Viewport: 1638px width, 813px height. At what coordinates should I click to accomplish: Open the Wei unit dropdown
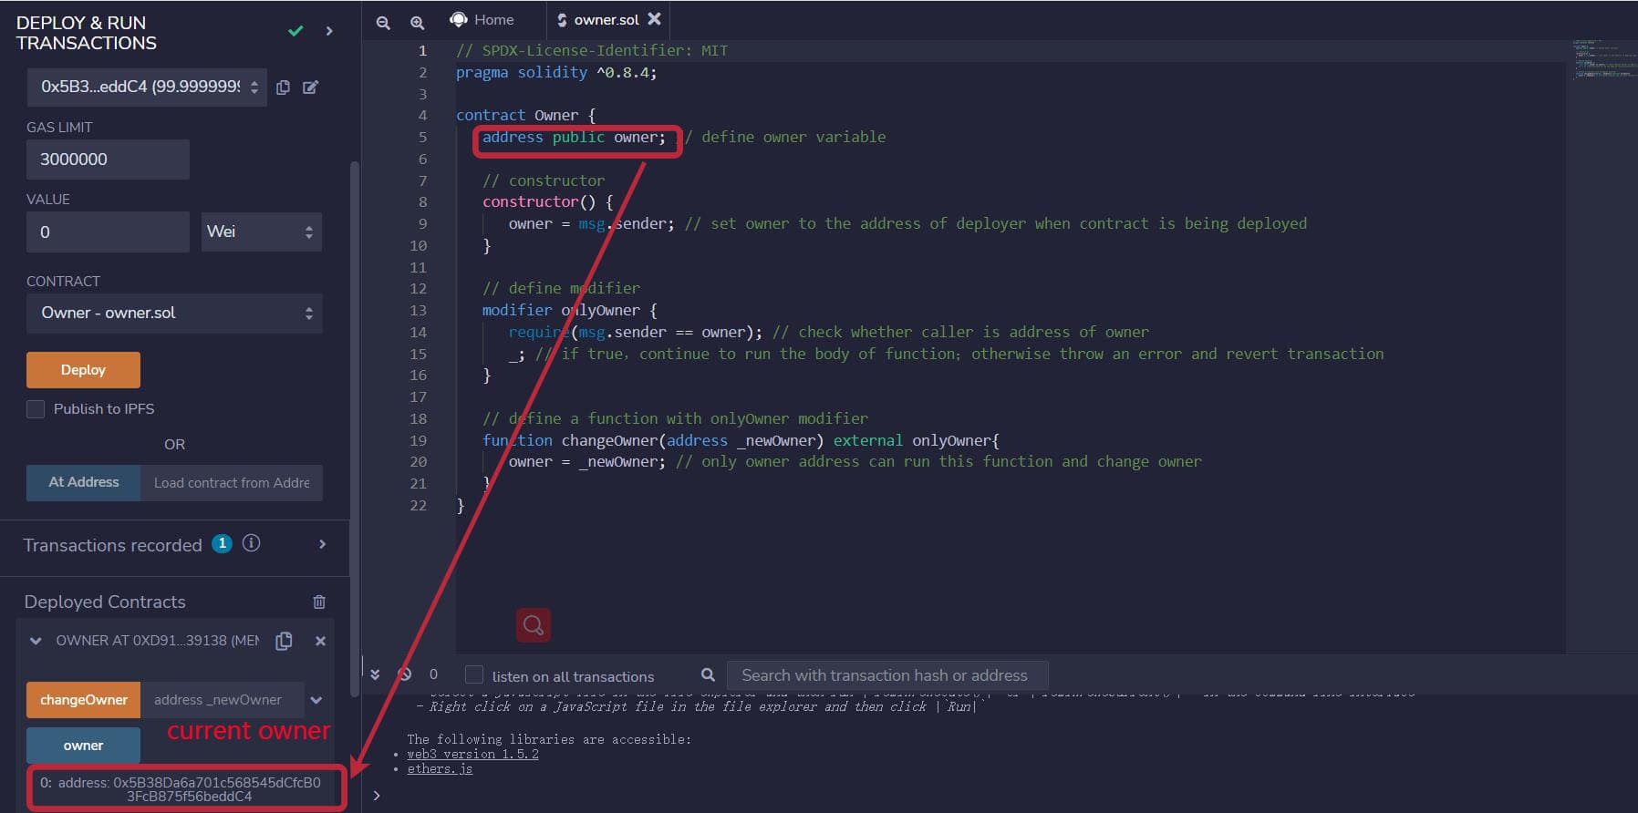pos(261,232)
